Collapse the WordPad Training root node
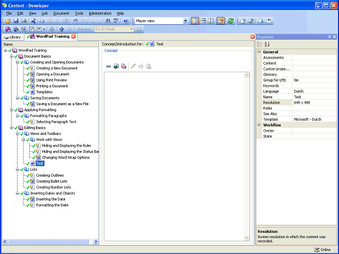This screenshot has height=254, width=339. click(5, 50)
